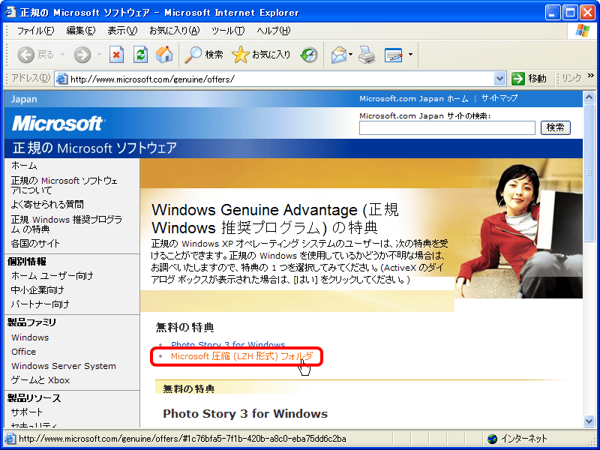The image size is (600, 450).
Task: Click the Windows flag logo
Action: pyautogui.click(x=583, y=31)
